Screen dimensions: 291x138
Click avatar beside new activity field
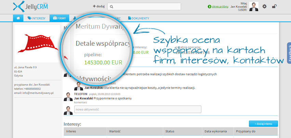[68, 110]
